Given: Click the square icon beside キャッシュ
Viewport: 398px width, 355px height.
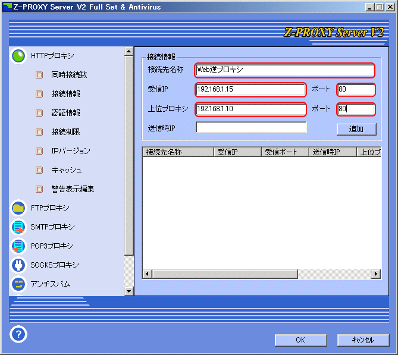Looking at the screenshot, I should tap(39, 170).
